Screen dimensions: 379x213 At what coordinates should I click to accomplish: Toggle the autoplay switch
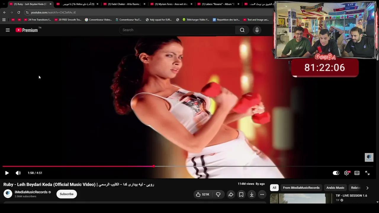click(x=336, y=173)
